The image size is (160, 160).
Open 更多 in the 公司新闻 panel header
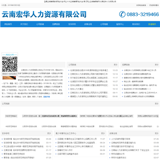116,65
